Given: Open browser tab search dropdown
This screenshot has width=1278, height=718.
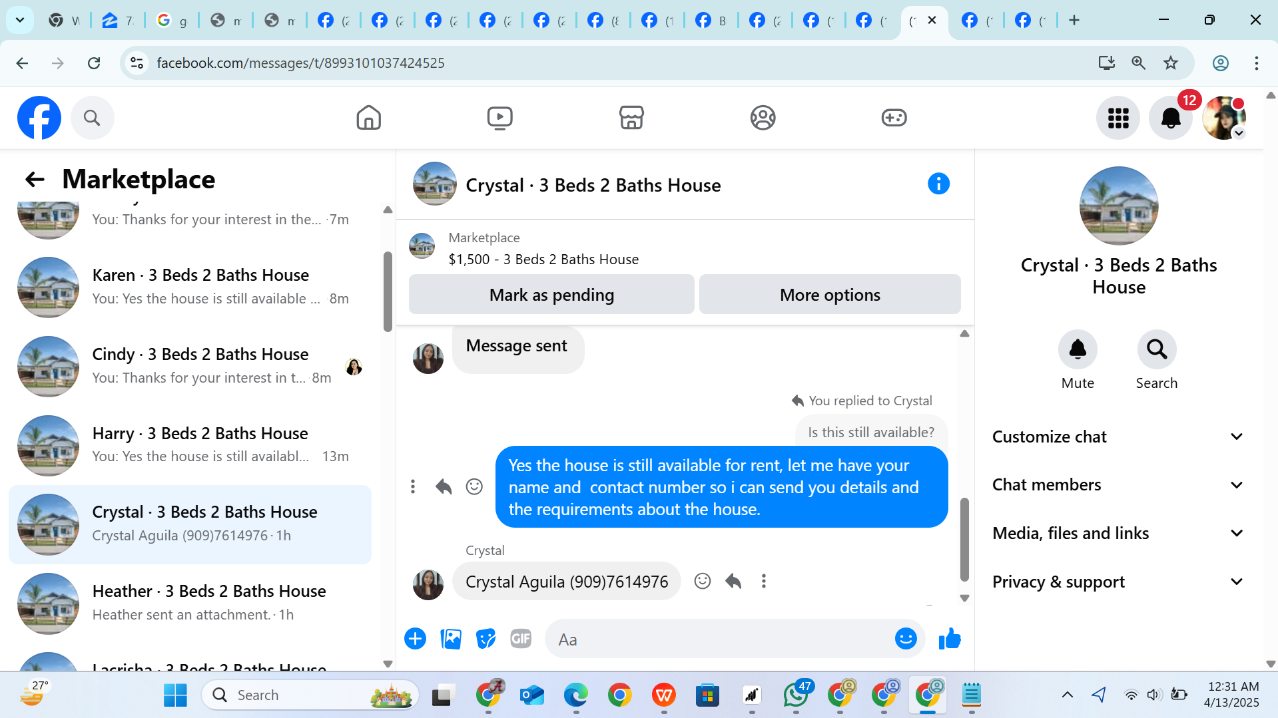Looking at the screenshot, I should (20, 20).
